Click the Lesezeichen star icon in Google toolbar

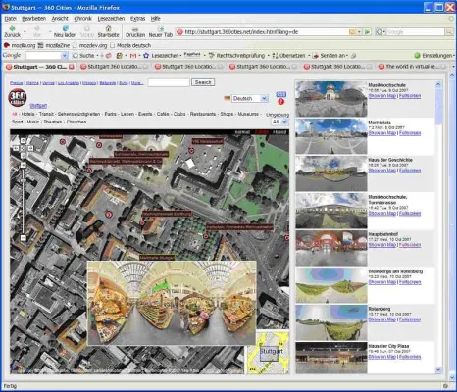click(146, 56)
